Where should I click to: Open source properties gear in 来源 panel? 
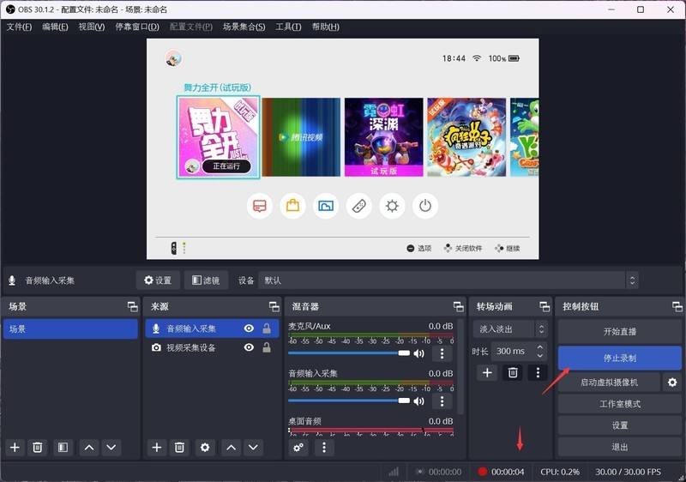(x=204, y=447)
